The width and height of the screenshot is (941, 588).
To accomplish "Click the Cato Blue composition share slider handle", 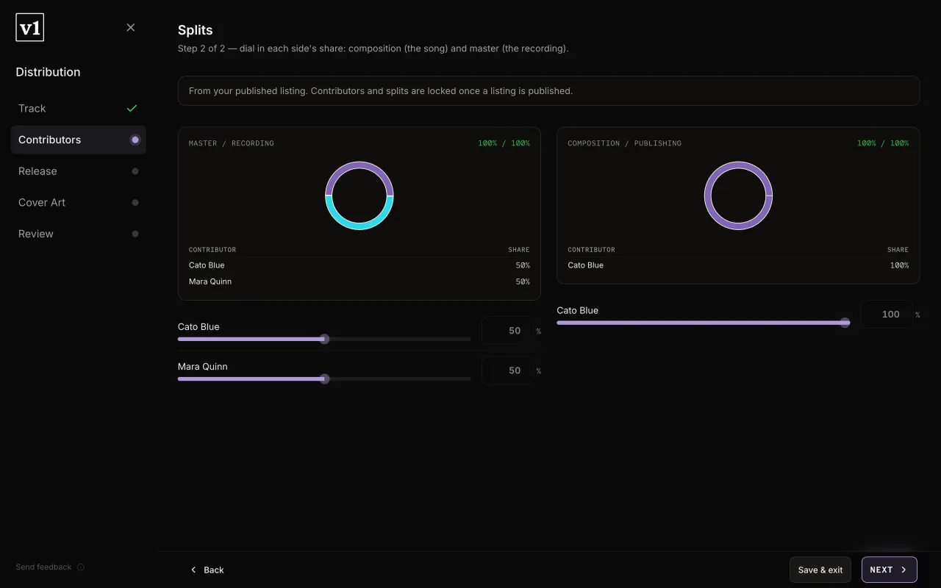I will [x=845, y=323].
